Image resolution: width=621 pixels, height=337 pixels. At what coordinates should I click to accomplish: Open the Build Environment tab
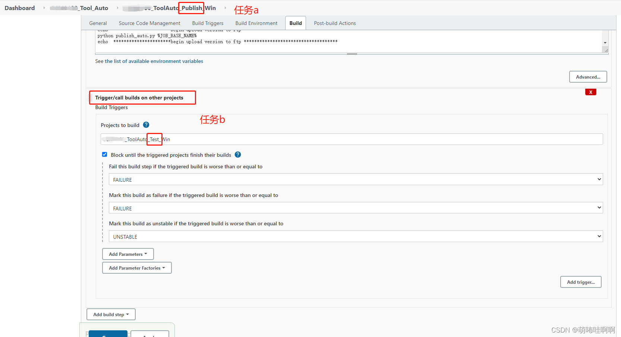pos(256,23)
